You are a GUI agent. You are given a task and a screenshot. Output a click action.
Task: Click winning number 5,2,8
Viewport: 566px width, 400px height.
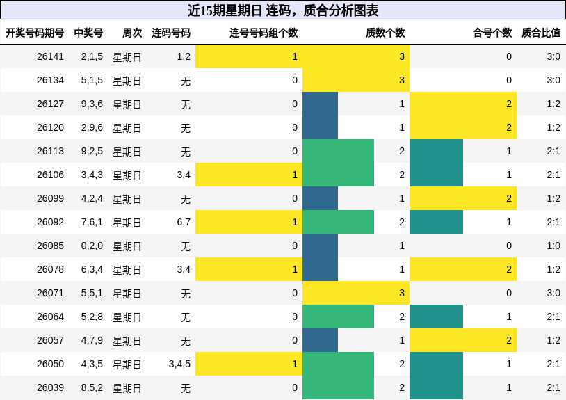(x=92, y=317)
